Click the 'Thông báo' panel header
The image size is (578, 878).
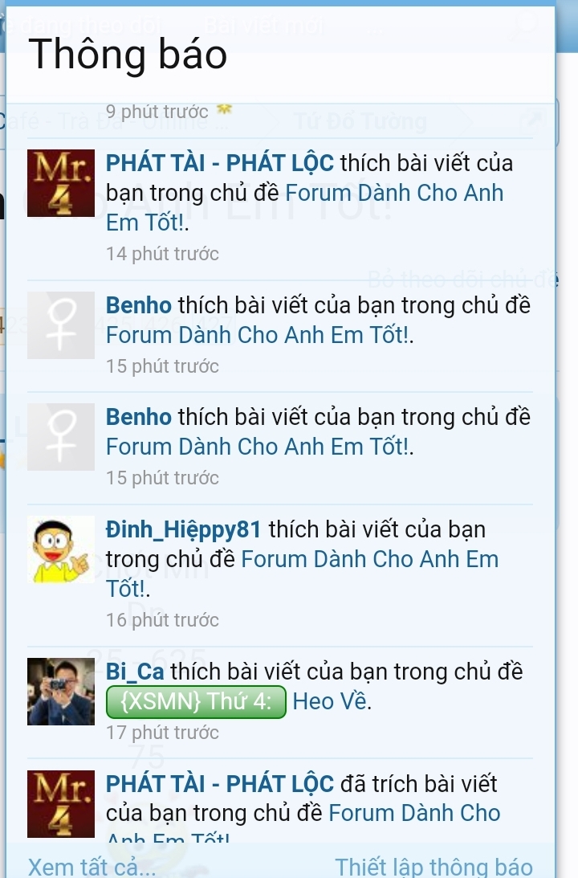[x=128, y=55]
